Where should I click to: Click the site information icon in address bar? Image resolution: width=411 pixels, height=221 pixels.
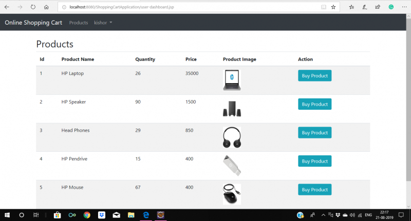(x=64, y=7)
